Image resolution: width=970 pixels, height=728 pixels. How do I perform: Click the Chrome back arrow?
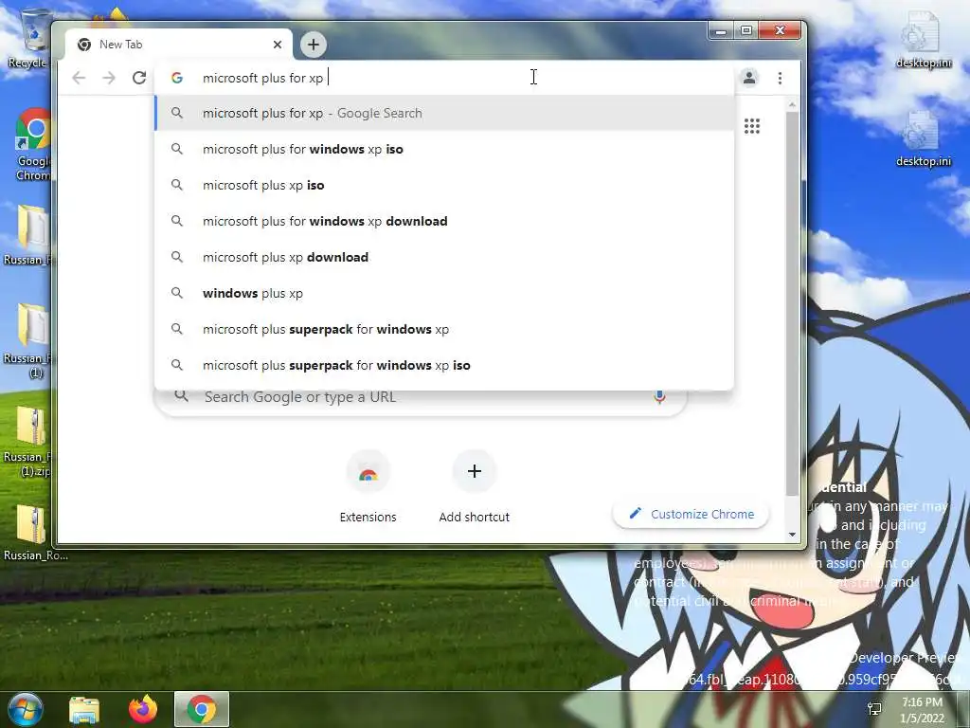[x=79, y=78]
